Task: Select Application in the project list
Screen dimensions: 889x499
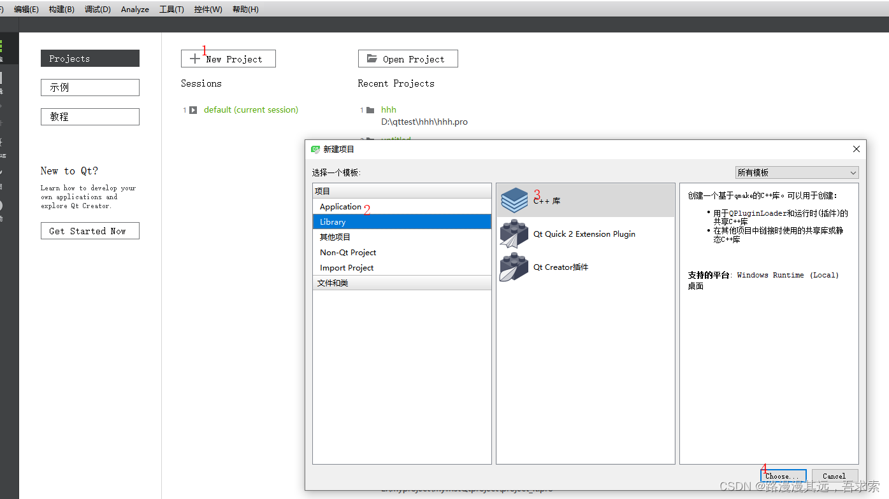Action: [401, 207]
